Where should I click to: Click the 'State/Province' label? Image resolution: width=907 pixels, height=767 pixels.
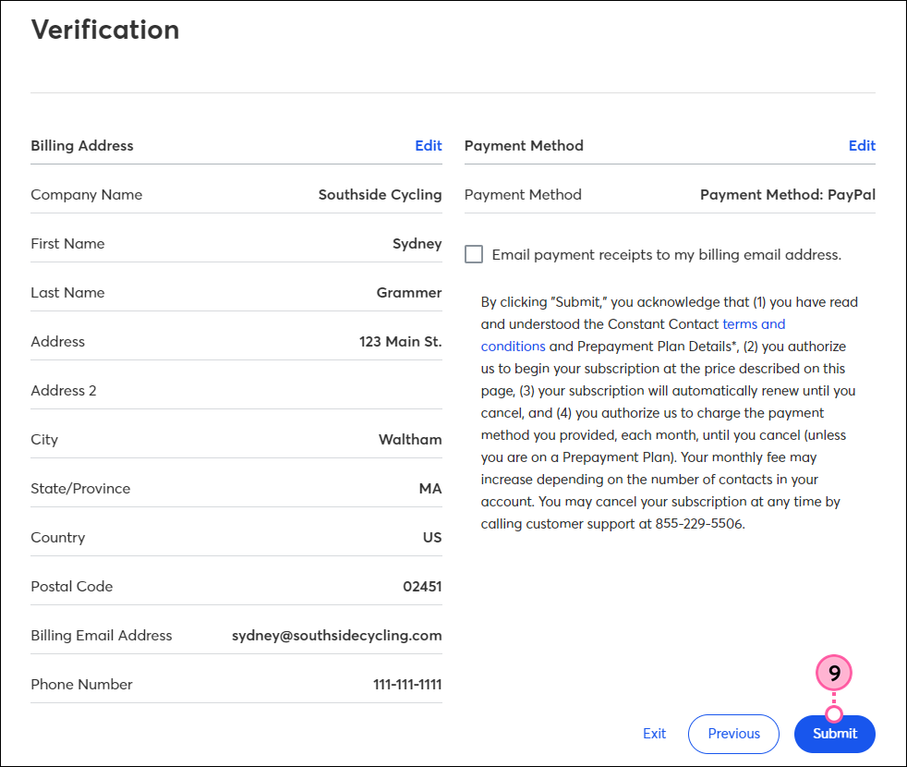(x=80, y=489)
